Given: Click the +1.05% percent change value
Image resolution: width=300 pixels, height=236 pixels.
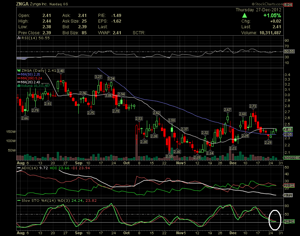Looking at the screenshot, I should [272, 16].
